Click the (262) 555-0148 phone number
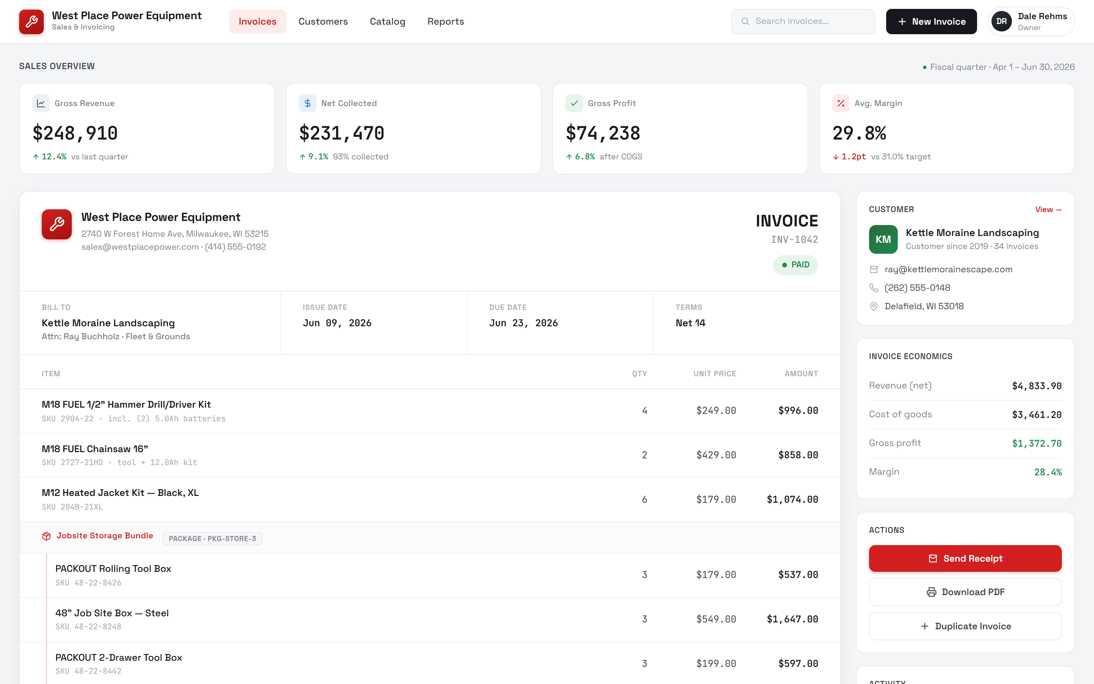This screenshot has width=1094, height=684. point(917,288)
